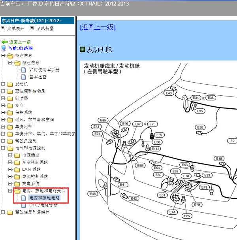Click the folder icon of 驾驶员控制
The width and height of the screenshot is (237, 240).
pos(10,141)
